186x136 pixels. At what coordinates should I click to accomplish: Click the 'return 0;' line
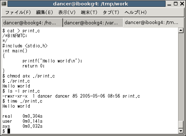(x=34, y=66)
